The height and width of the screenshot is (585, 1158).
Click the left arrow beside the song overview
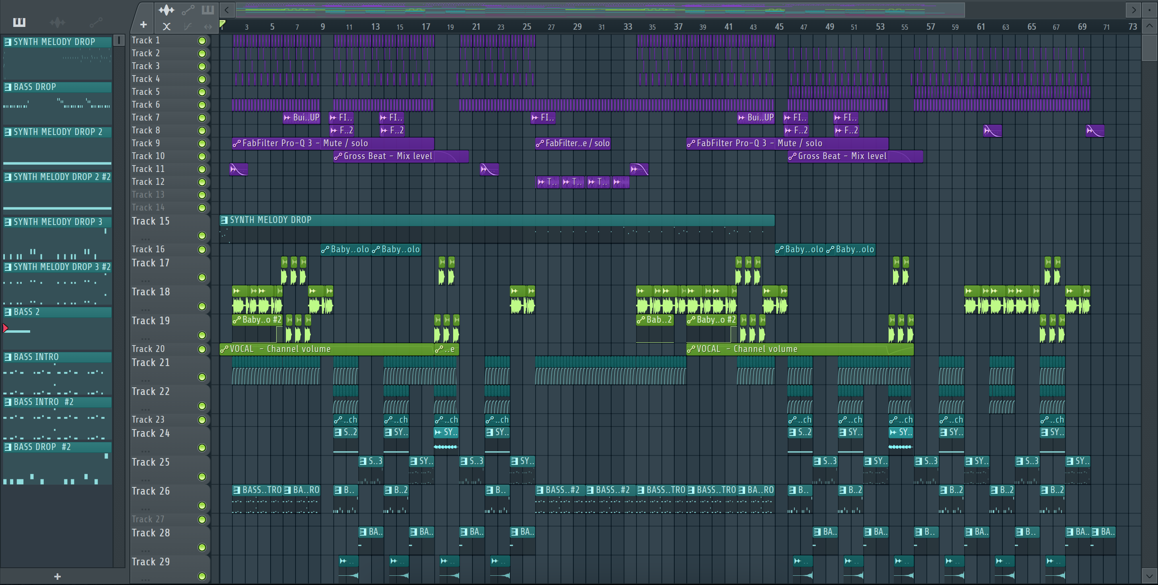click(x=227, y=10)
